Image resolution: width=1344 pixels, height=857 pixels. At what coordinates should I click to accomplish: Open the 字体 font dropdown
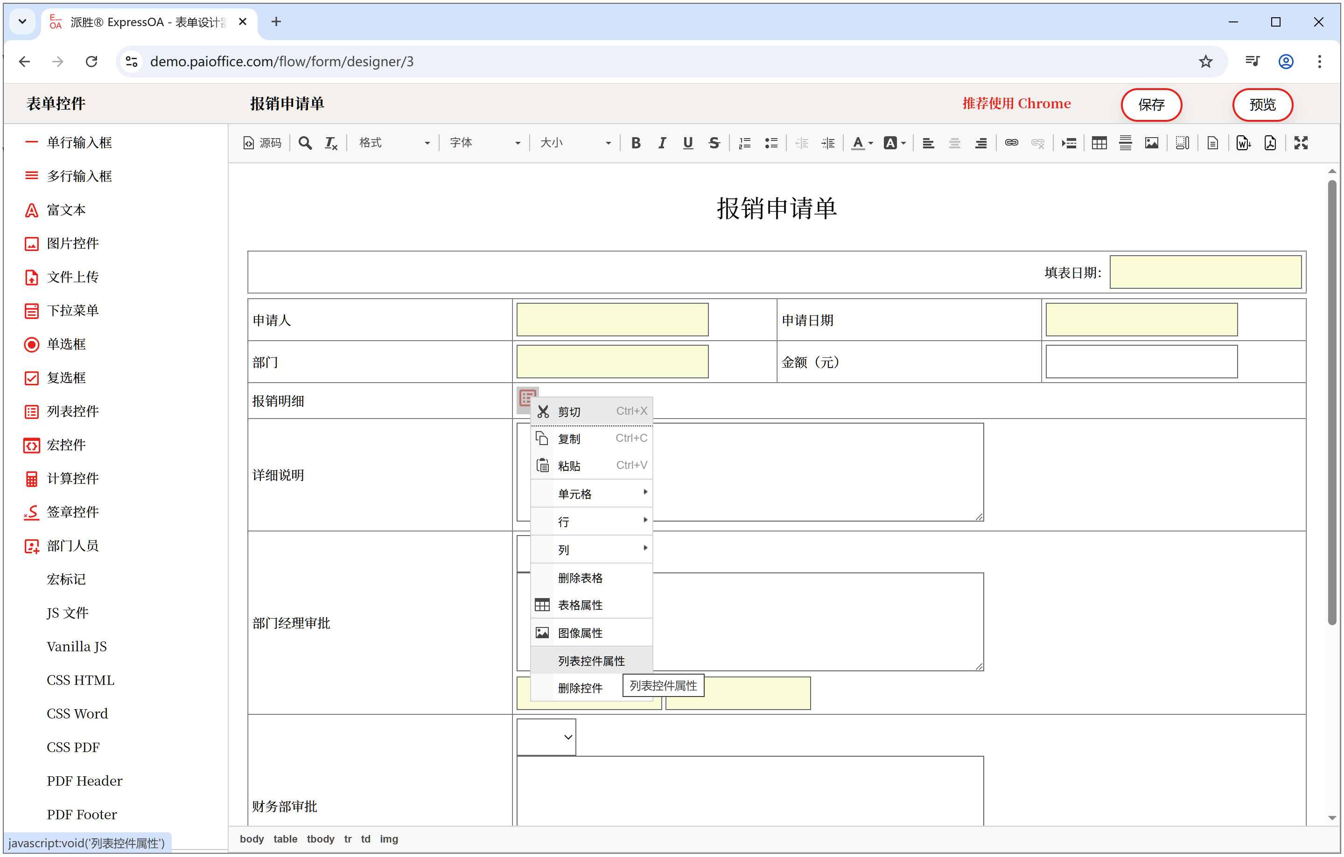click(484, 143)
